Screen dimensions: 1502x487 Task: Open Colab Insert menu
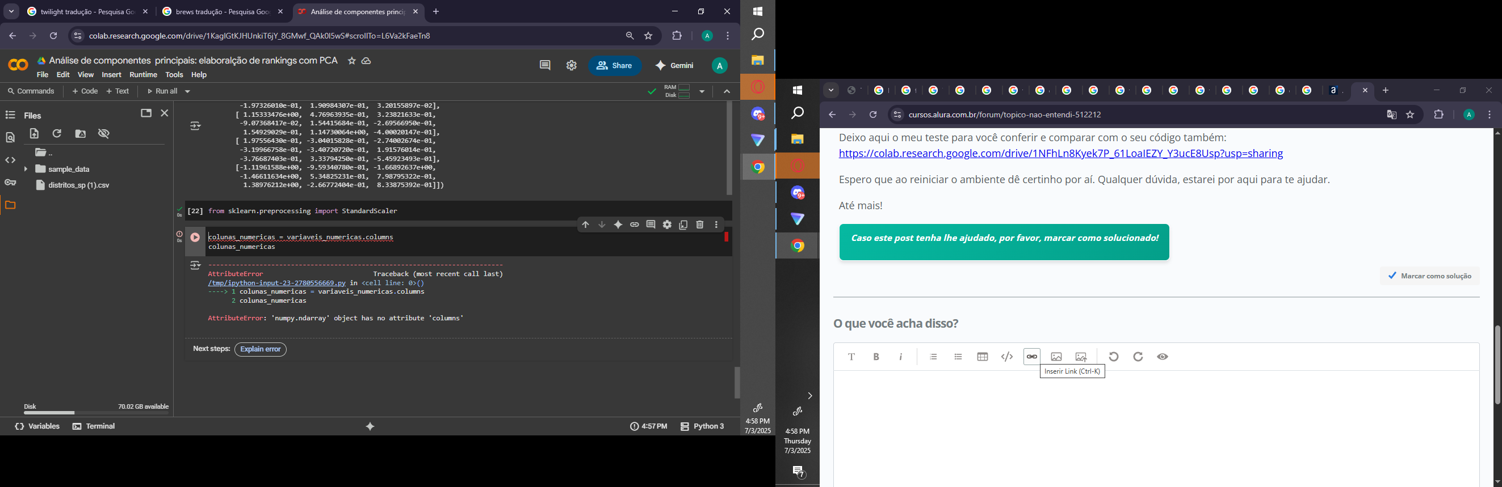point(111,75)
